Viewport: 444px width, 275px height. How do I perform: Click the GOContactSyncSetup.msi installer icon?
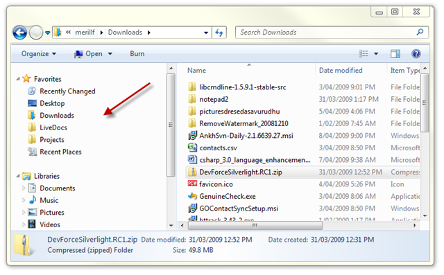click(x=192, y=209)
